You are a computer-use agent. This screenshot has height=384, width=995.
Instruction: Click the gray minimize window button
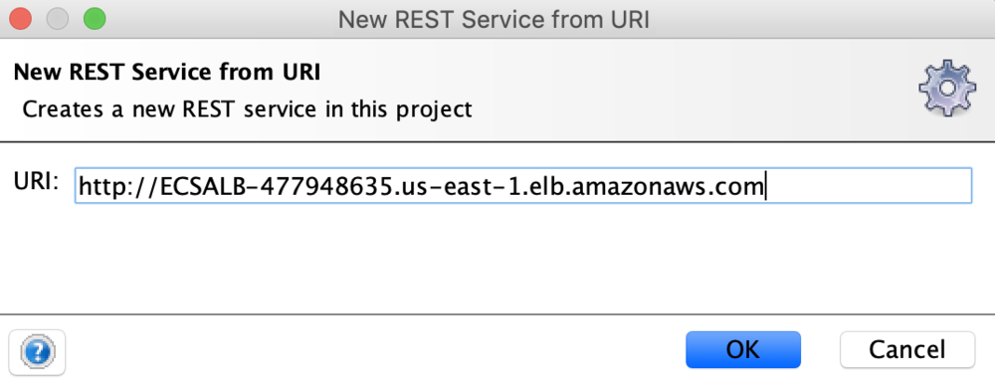click(58, 19)
